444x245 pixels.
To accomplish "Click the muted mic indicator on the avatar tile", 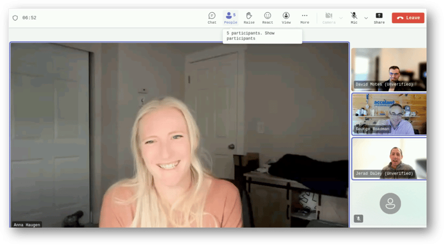I will click(x=358, y=219).
